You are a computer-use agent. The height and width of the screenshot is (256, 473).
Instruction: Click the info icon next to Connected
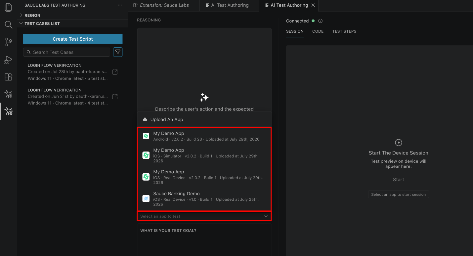click(x=320, y=21)
